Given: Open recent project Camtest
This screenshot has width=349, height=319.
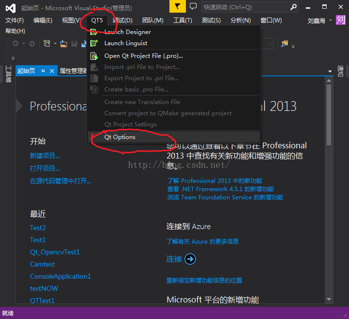Looking at the screenshot, I should tap(42, 264).
